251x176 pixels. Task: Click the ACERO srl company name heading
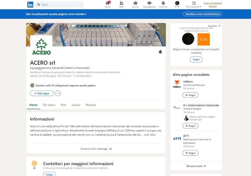(43, 63)
